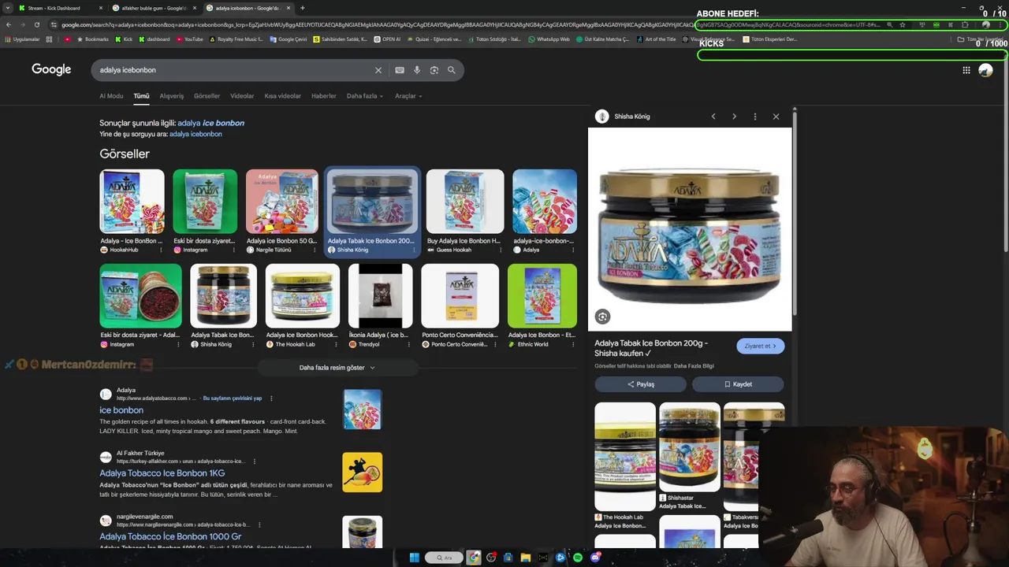Start voice search with microphone icon
This screenshot has width=1009, height=567.
[417, 70]
